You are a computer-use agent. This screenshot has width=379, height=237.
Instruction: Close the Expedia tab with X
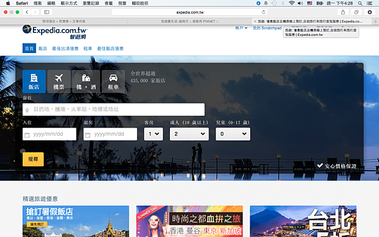point(255,21)
